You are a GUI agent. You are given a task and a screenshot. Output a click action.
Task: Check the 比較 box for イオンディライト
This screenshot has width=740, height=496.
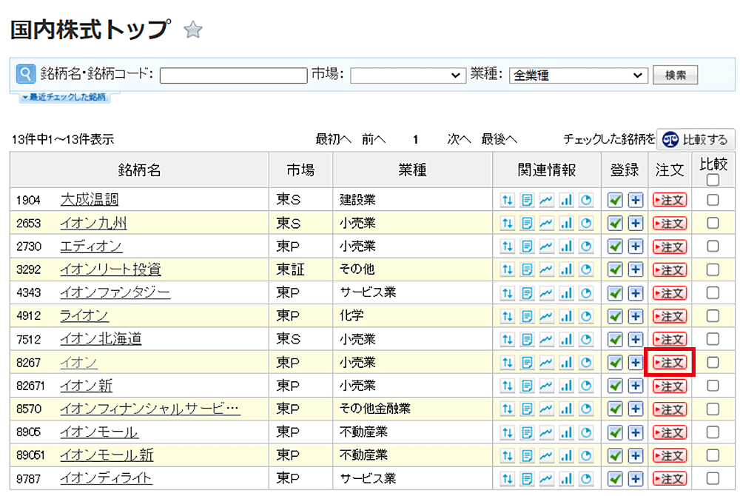[x=713, y=478]
